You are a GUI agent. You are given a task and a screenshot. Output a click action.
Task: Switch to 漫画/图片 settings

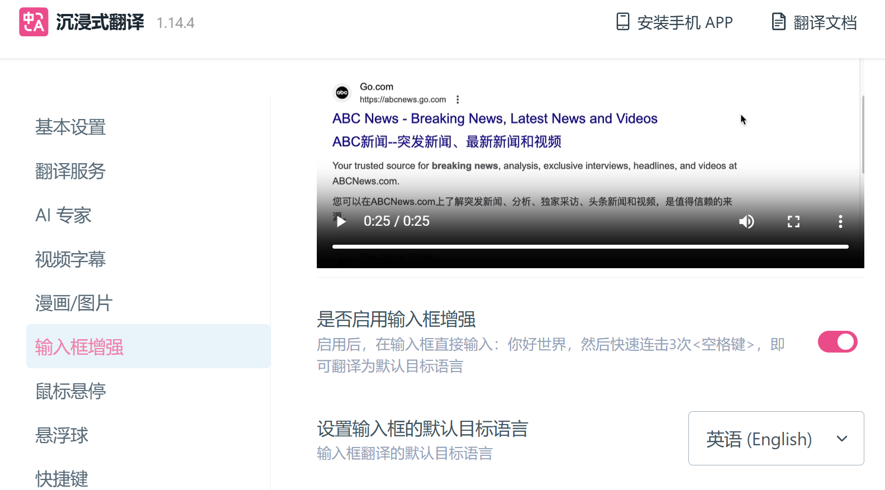(74, 303)
